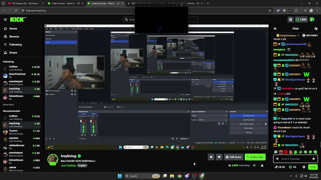Open Mic/Aux dropdown arrow in OBS mixer
This screenshot has width=321, height=180.
tap(97, 116)
